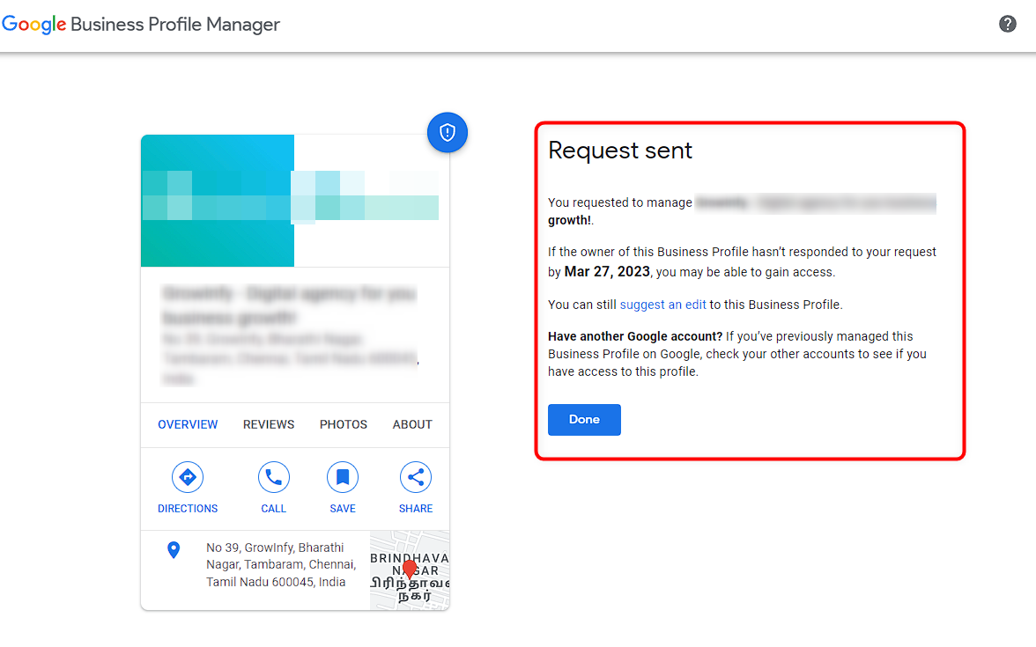Click the Google logo in the header
1036x647 pixels.
point(33,25)
